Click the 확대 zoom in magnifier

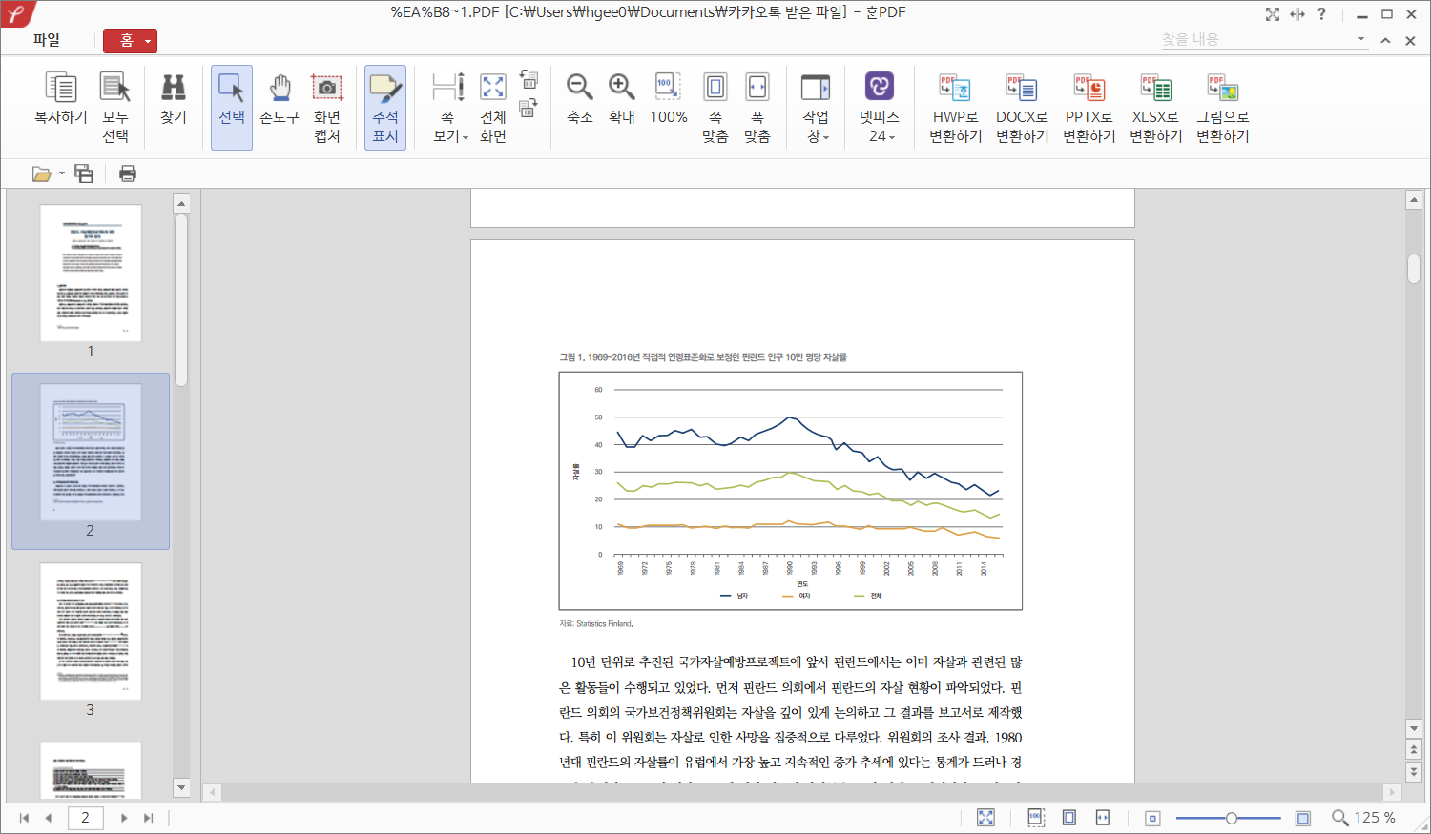621,89
